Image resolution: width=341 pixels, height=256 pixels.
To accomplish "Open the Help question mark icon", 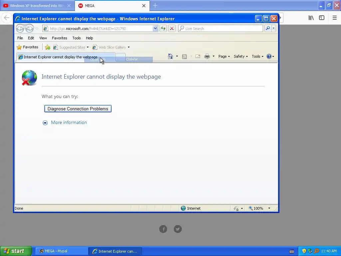I will click(269, 56).
